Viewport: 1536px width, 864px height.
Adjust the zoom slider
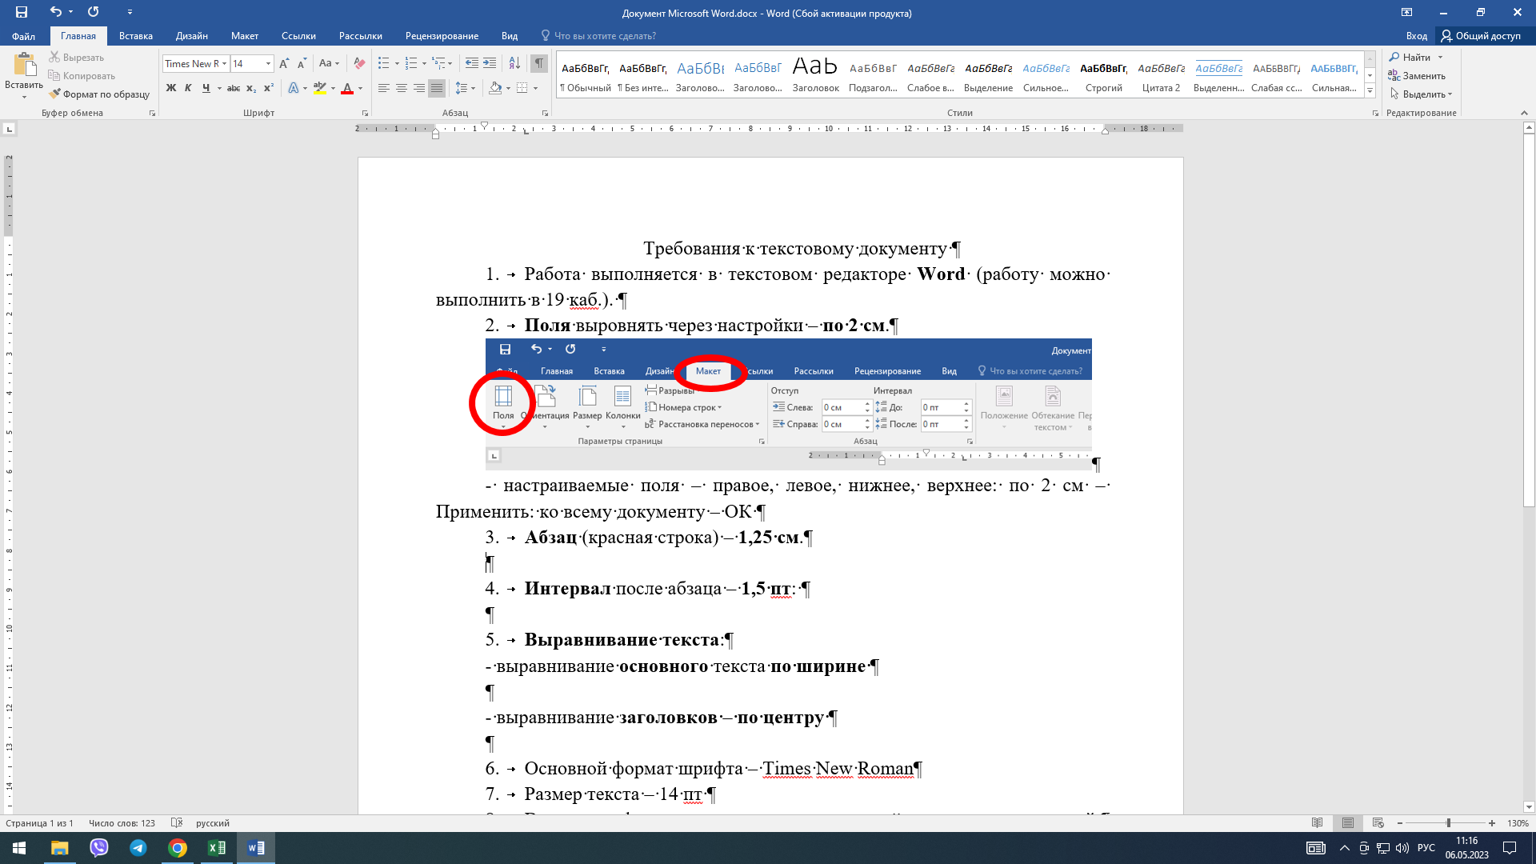coord(1448,823)
